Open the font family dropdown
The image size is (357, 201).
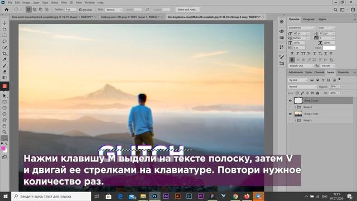point(302,28)
